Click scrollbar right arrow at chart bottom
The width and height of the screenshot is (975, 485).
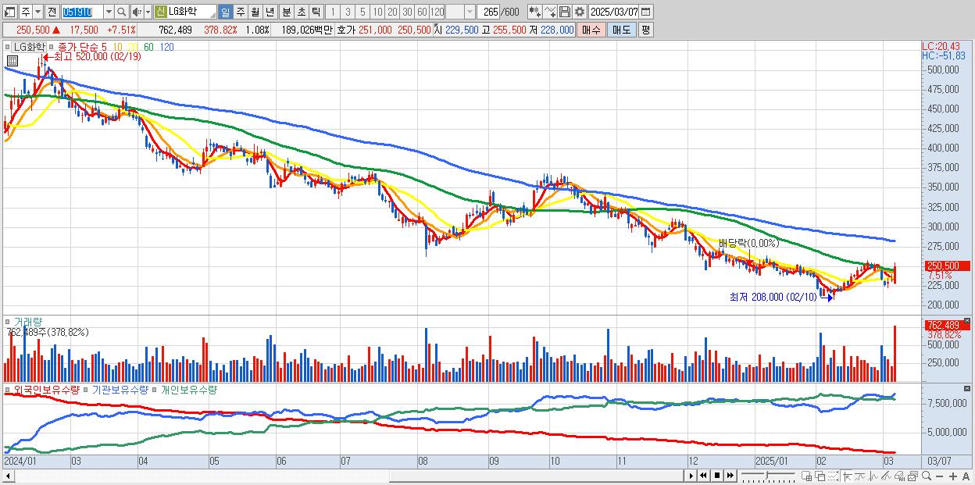[691, 476]
